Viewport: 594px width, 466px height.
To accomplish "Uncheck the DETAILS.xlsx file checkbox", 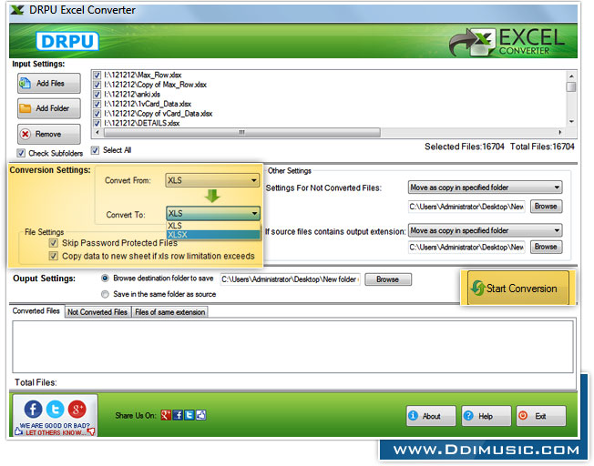I will coord(97,123).
